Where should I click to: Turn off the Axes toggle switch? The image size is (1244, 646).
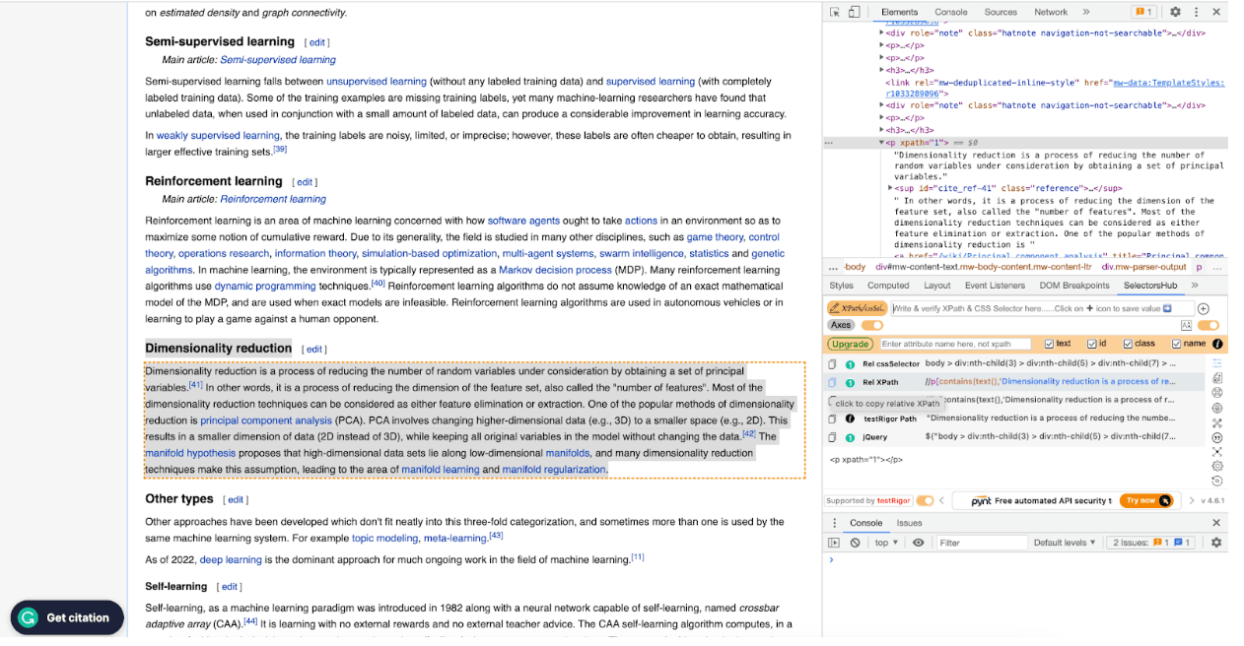click(871, 325)
